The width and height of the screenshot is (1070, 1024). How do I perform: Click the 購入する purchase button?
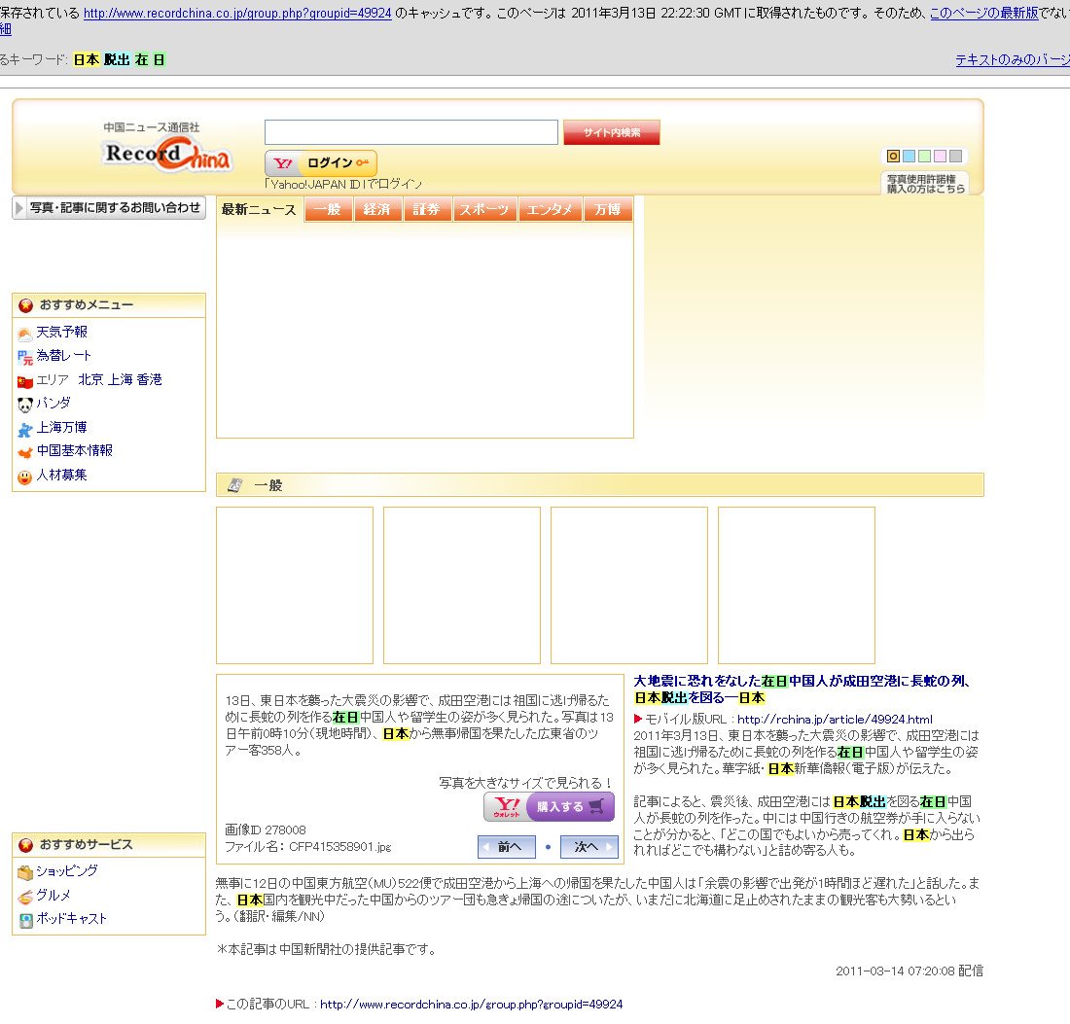tap(550, 806)
